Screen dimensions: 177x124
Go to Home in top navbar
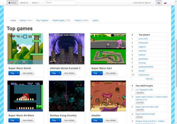click(x=12, y=3)
